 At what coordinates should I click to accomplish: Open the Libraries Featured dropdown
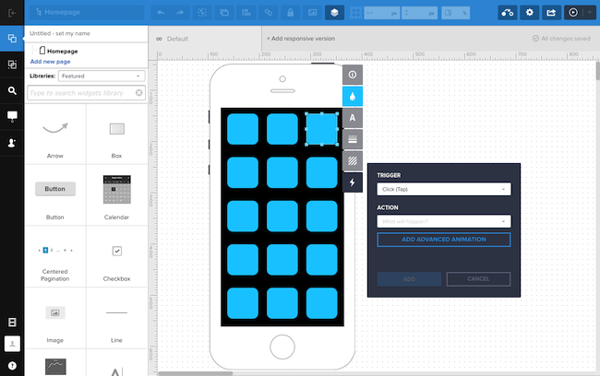[102, 76]
